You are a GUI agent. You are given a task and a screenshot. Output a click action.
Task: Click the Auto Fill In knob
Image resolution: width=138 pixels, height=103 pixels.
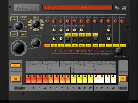pyautogui.click(x=36, y=43)
